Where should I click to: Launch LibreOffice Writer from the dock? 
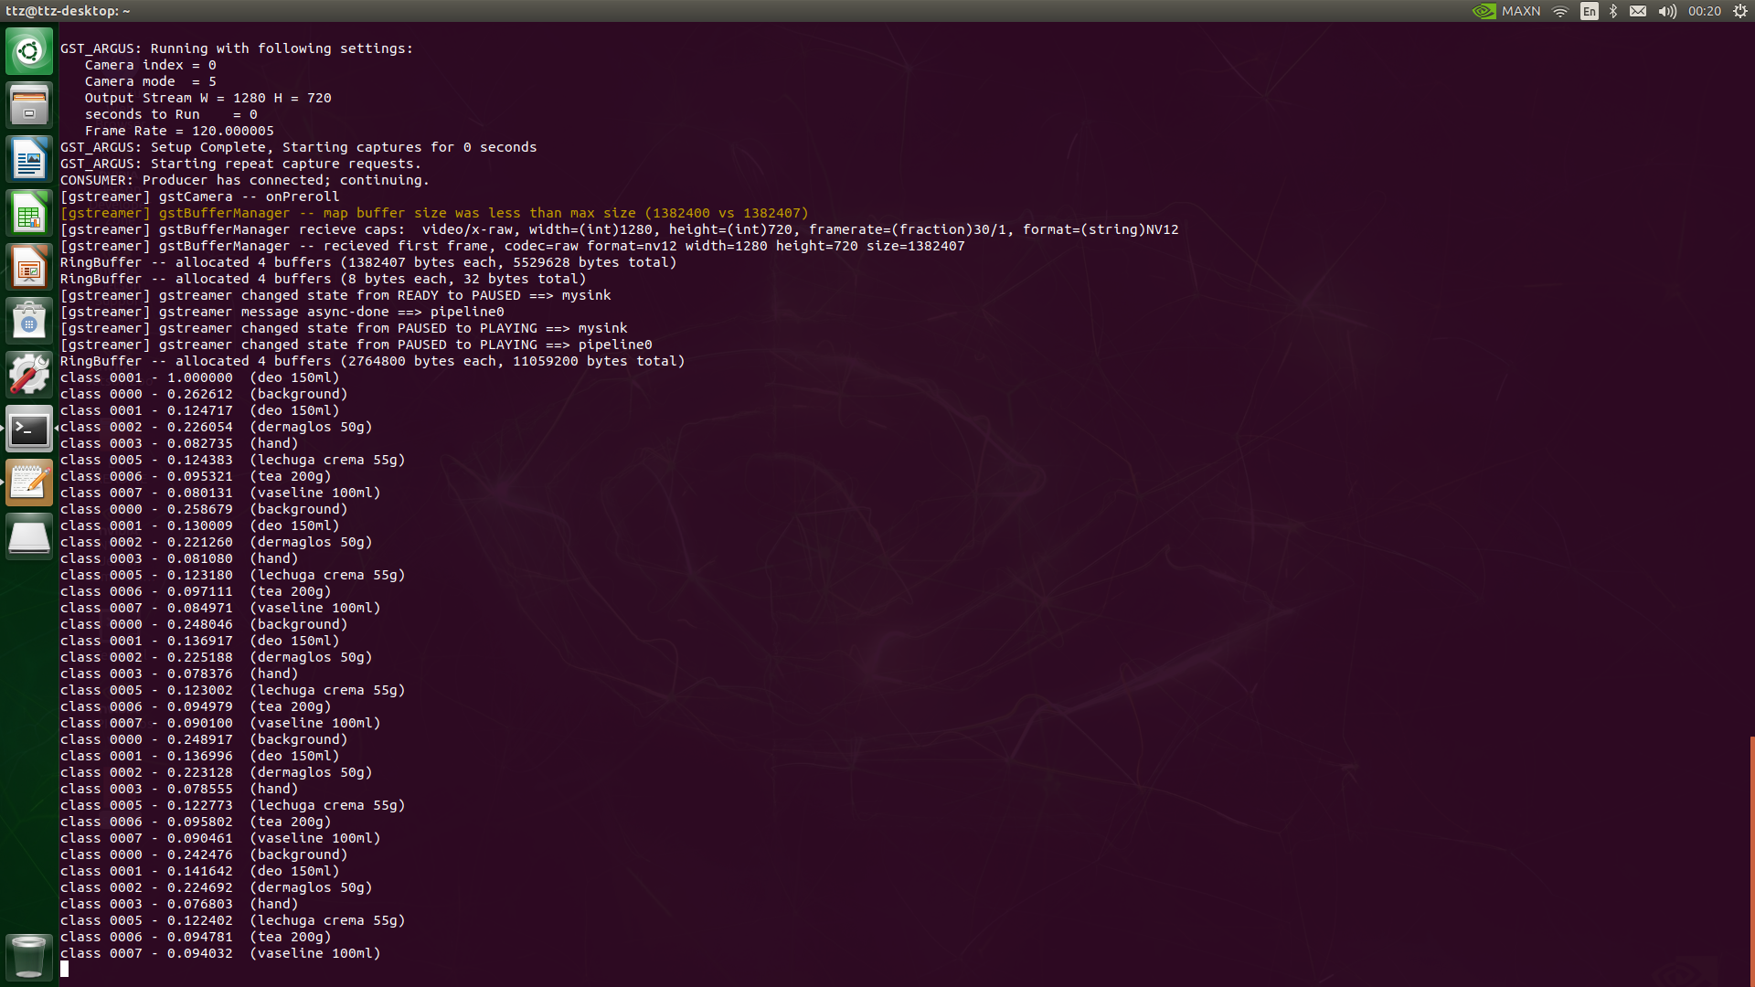[29, 158]
